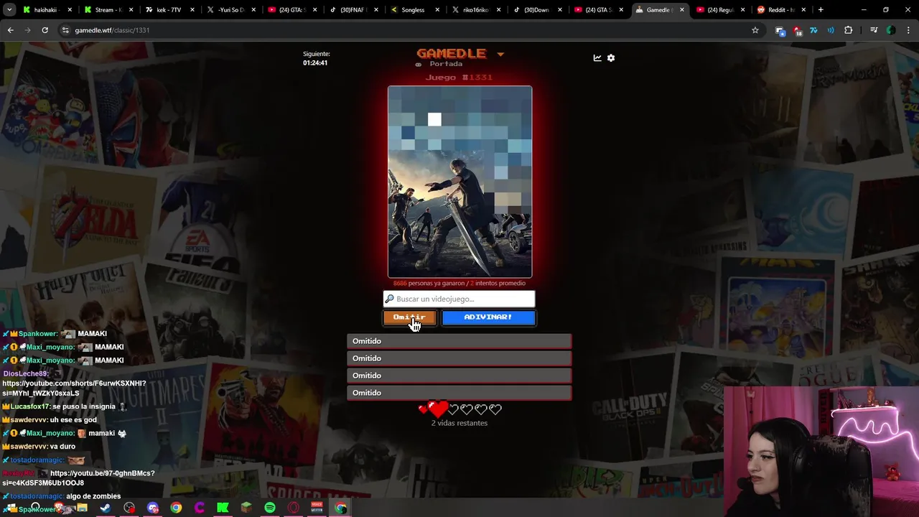Open Opera browser from the taskbar

293,508
